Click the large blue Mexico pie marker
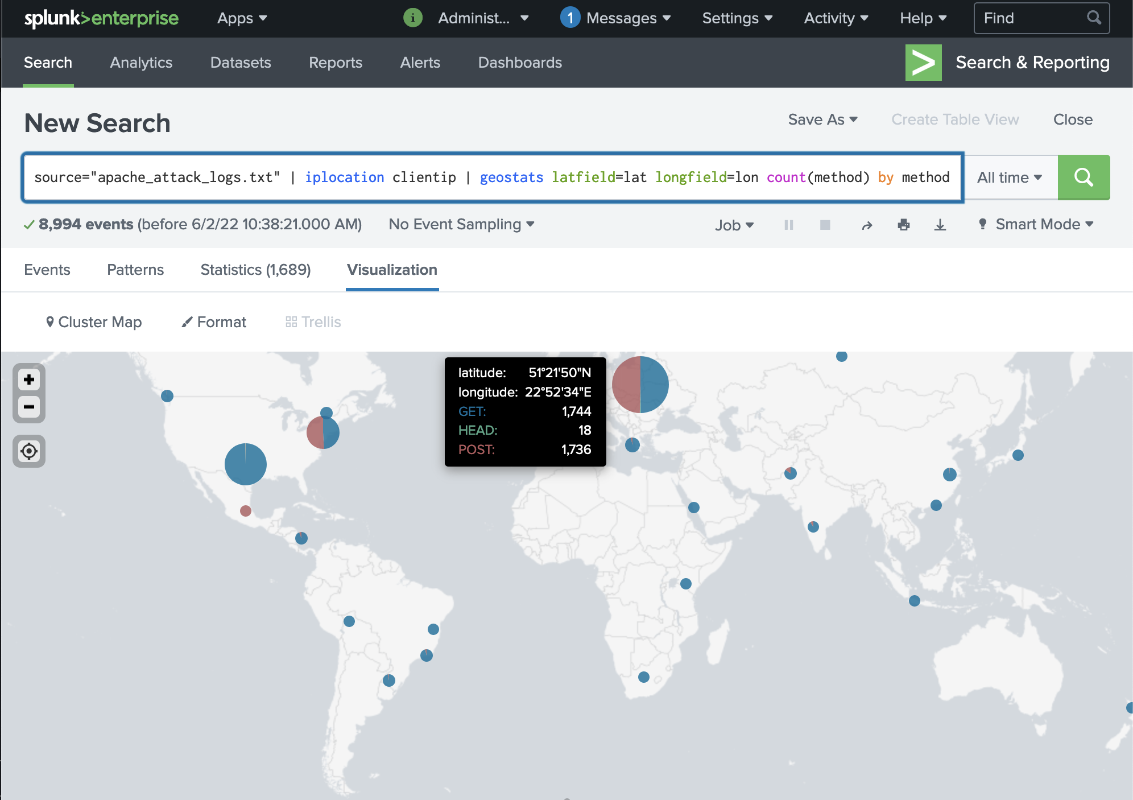 pos(245,464)
